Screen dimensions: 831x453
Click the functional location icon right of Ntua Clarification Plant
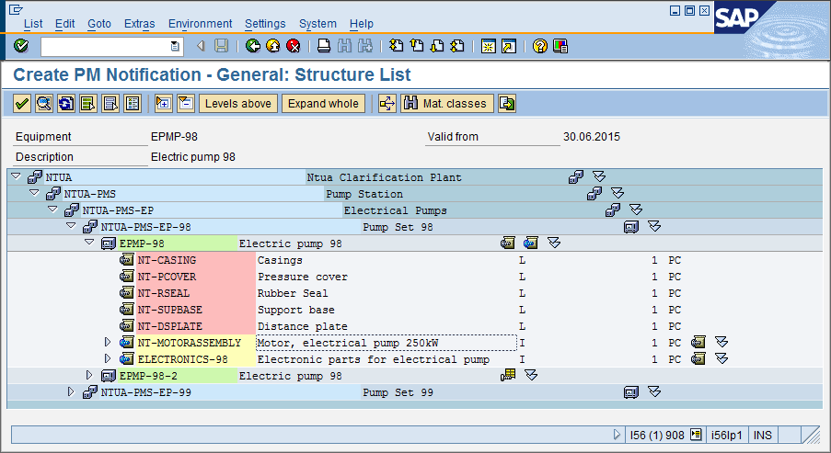[575, 176]
